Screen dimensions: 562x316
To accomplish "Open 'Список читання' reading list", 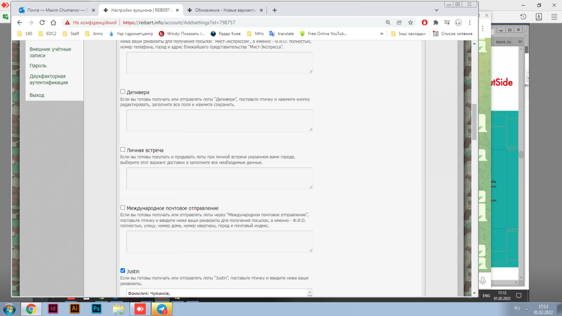I will pyautogui.click(x=452, y=34).
